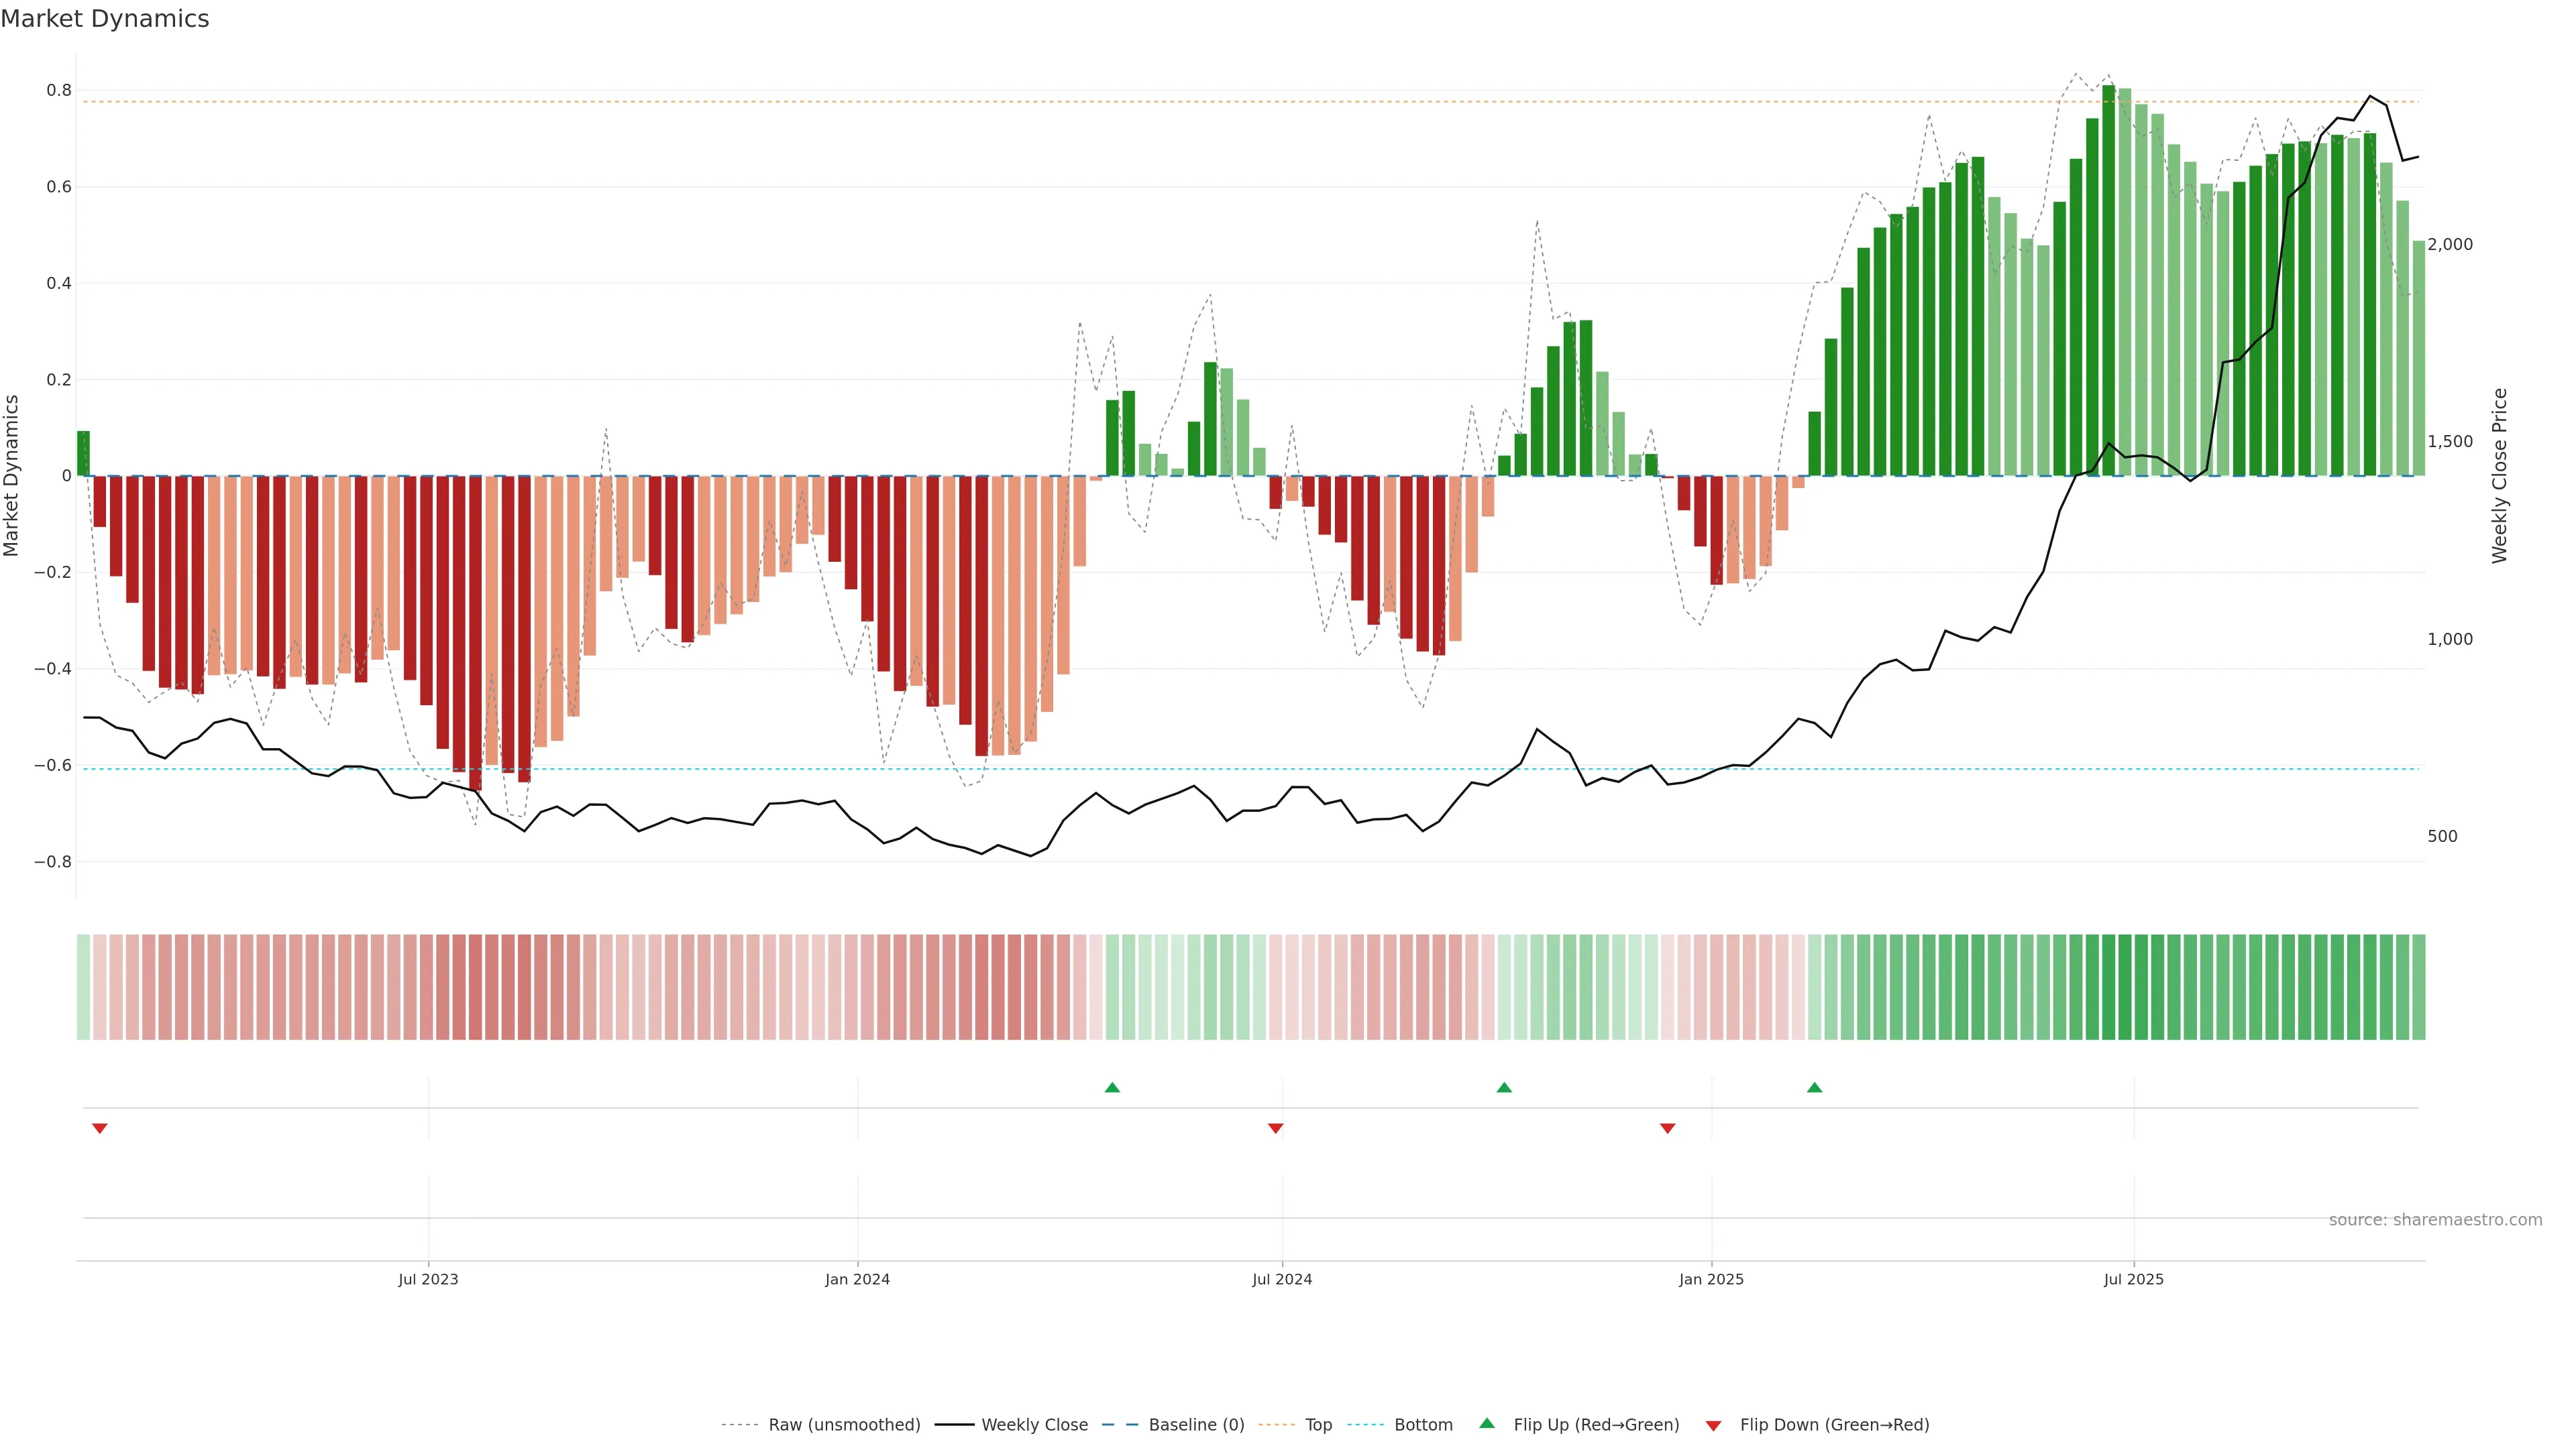Viewport: 2576px width, 1448px height.
Task: Click the green flip-up marker near April 2024
Action: [x=1112, y=1087]
